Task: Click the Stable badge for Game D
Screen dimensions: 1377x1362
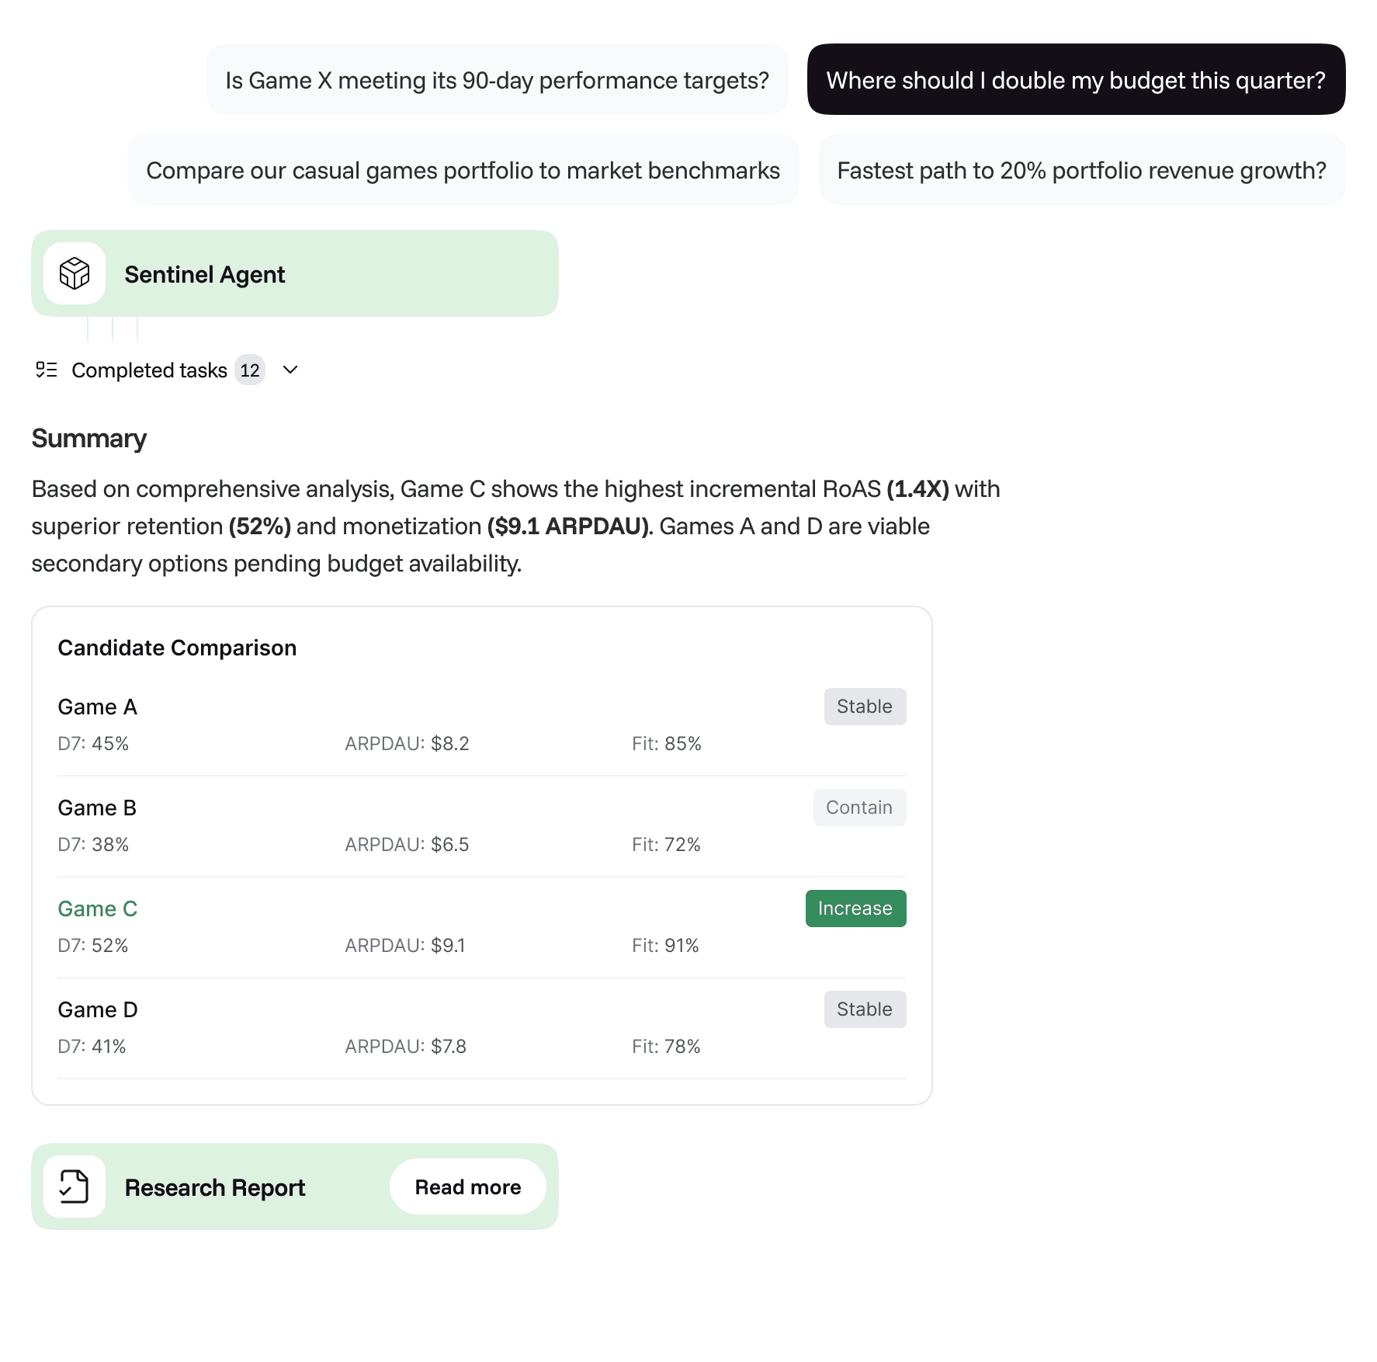Action: [x=865, y=1009]
